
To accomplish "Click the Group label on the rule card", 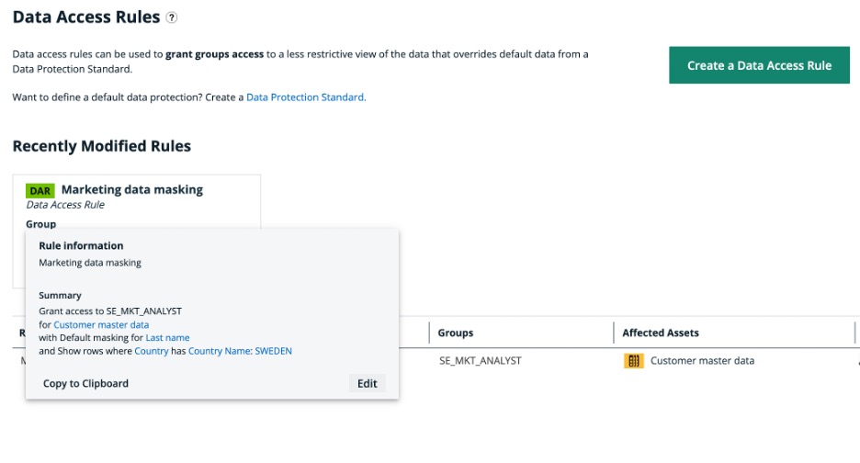I will (x=40, y=224).
